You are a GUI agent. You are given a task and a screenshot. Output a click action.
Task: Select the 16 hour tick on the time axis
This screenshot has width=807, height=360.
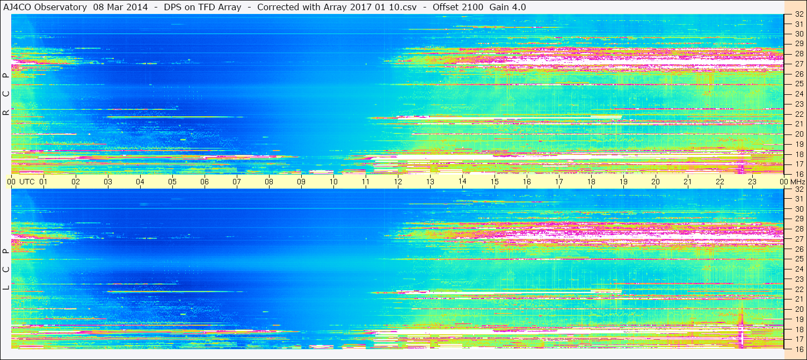point(527,182)
